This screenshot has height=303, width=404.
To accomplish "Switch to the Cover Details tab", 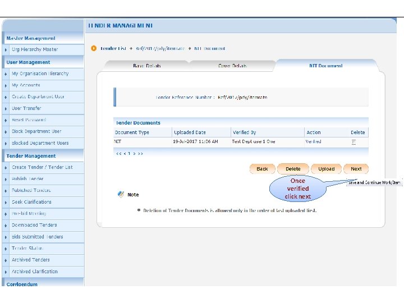I will [232, 66].
